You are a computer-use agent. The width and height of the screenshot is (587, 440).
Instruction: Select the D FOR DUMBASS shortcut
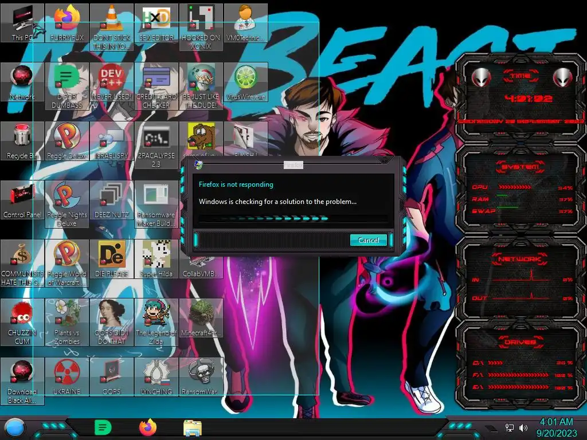[x=67, y=86]
